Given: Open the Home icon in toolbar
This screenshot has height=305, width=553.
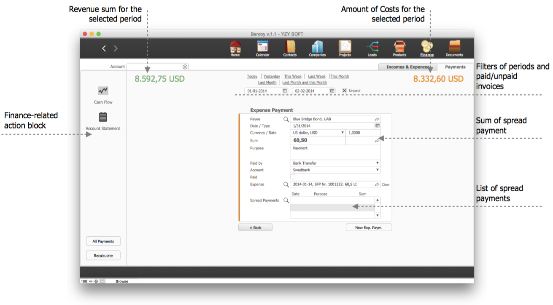Looking at the screenshot, I should (235, 47).
